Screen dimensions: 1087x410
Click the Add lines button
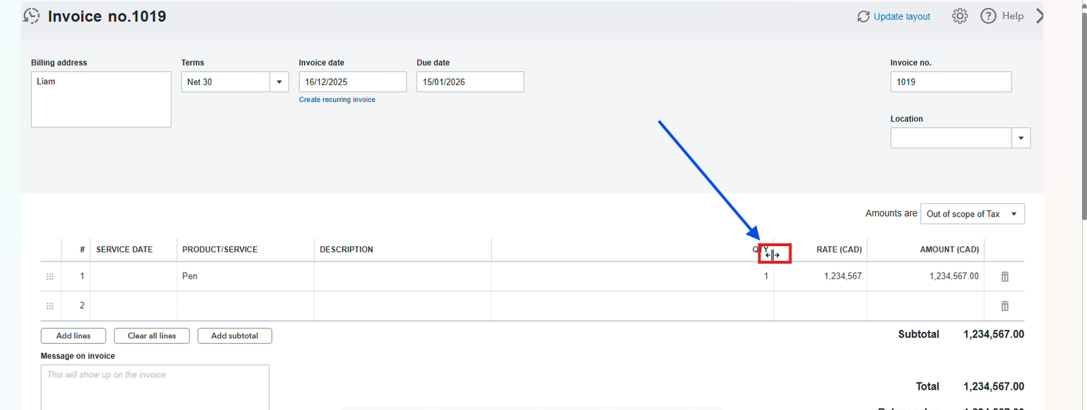coord(73,336)
